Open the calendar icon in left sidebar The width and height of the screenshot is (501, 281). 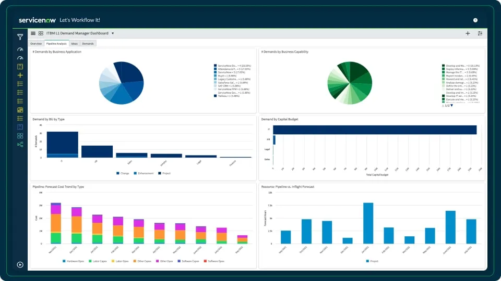pyautogui.click(x=20, y=110)
